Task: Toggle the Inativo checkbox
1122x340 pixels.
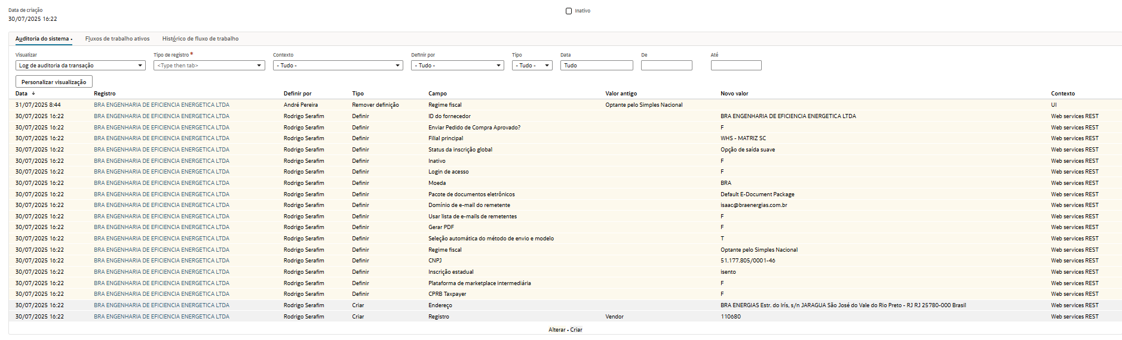Action: point(569,11)
